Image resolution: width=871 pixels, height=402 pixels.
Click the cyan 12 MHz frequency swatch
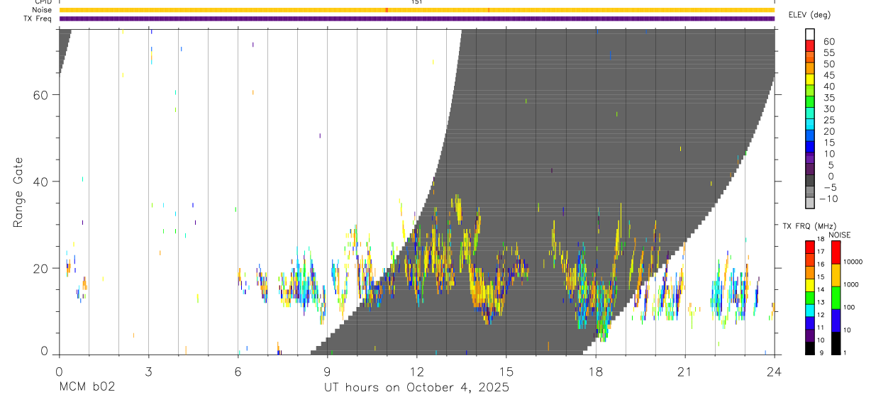point(809,310)
